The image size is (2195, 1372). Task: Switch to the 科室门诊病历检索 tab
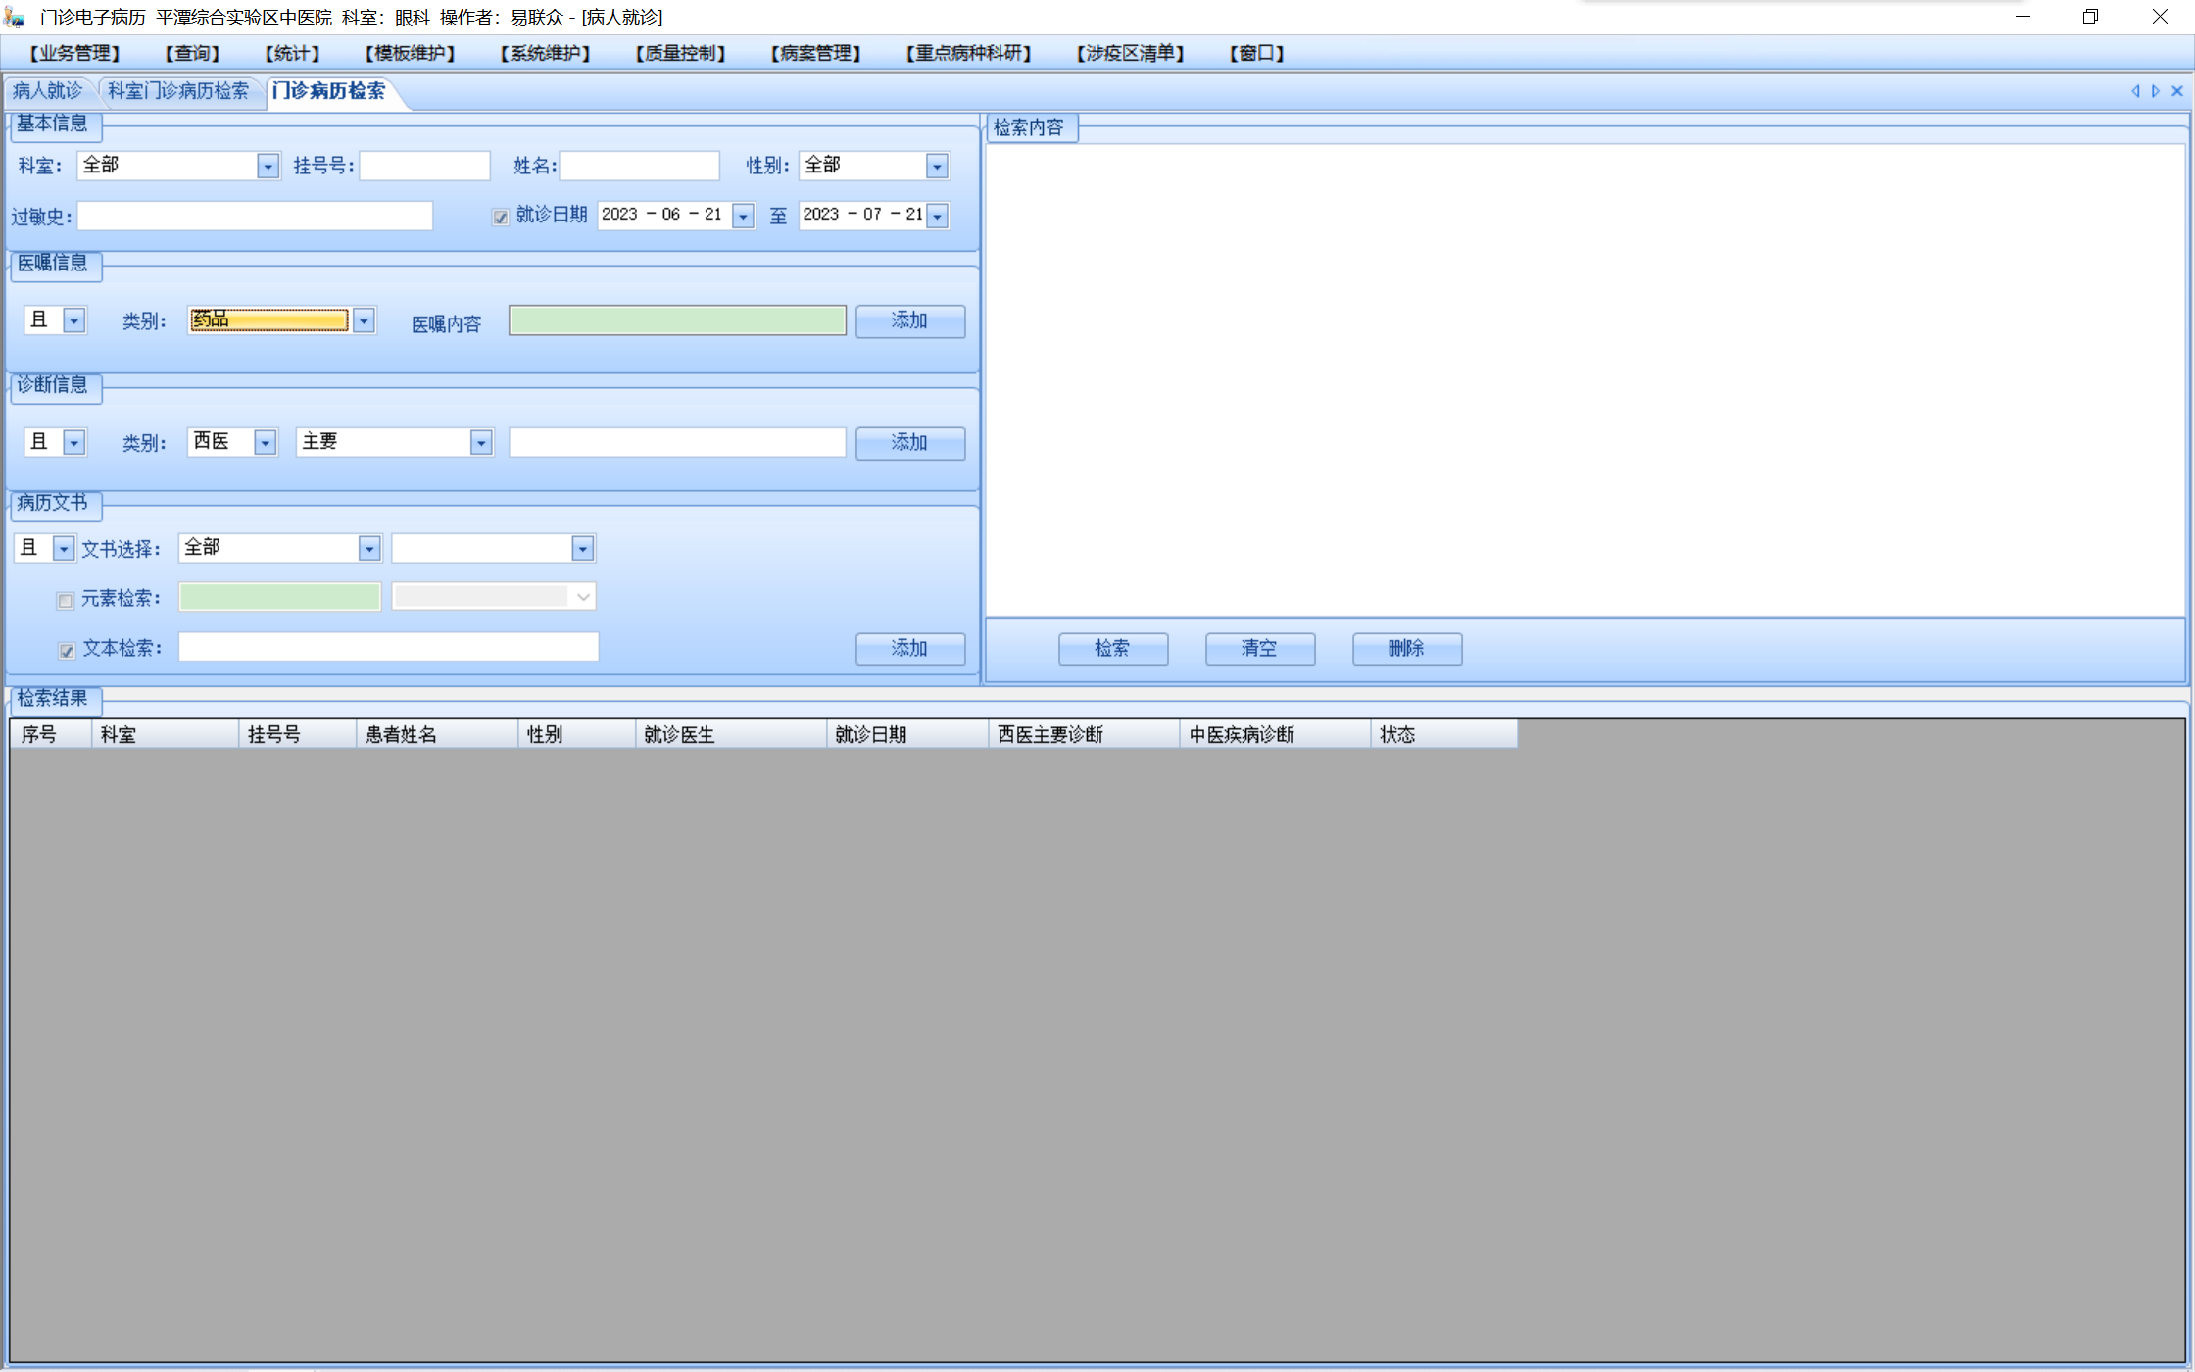tap(178, 91)
